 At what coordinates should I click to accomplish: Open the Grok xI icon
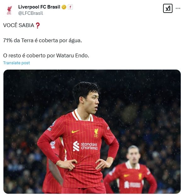[167, 8]
